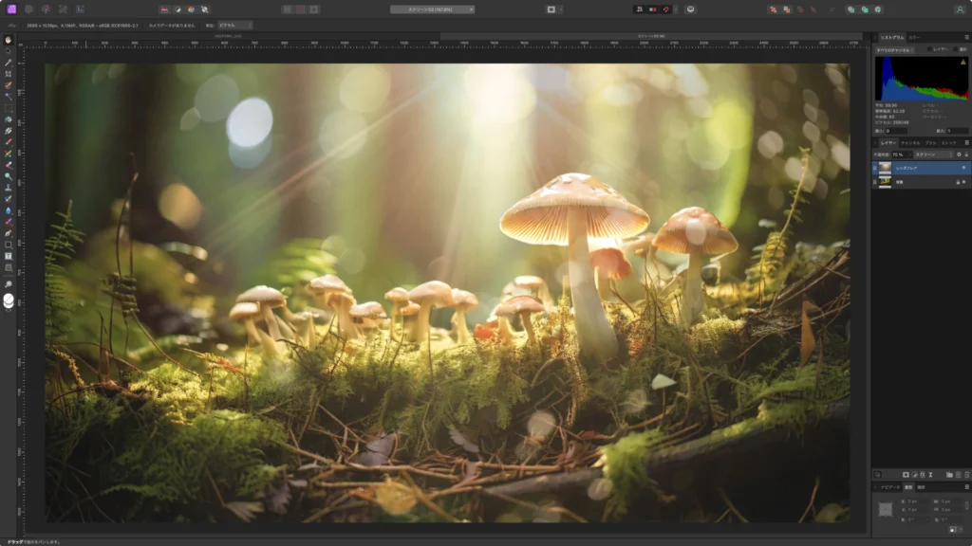Select the Zoom tool in toolbar
Viewport: 972px width, 546px height.
[9, 283]
